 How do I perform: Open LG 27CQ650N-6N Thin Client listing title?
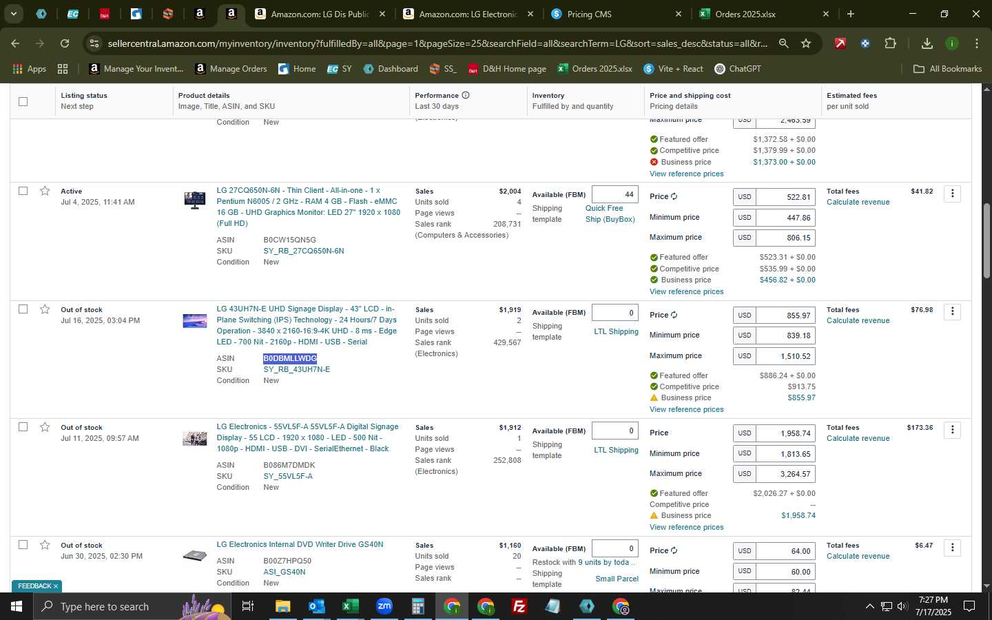pos(308,207)
